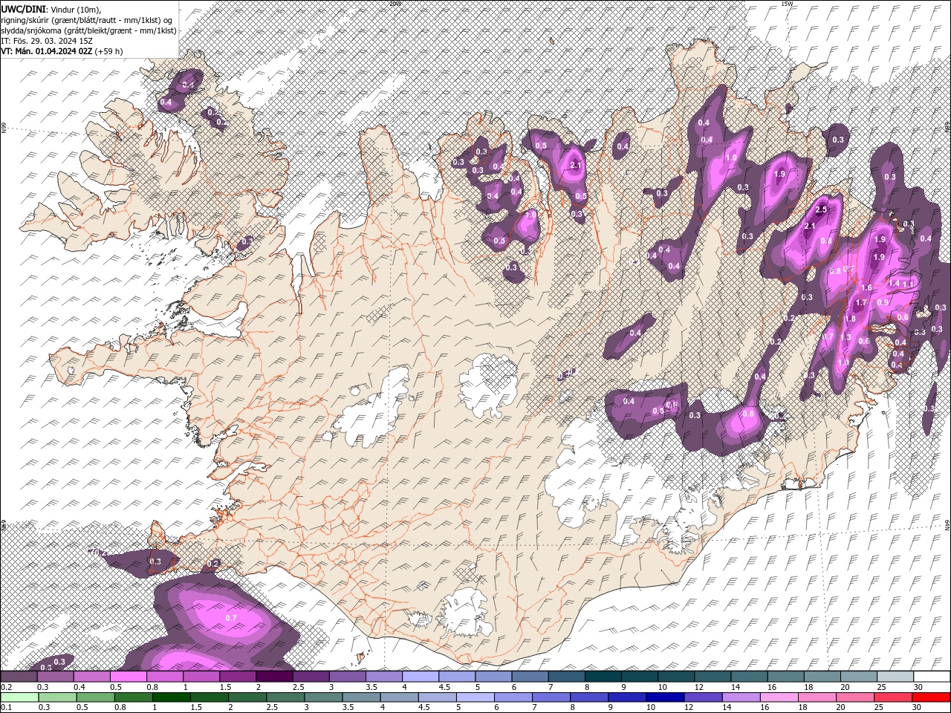Click the snow-scale swatch between 0.5 and 0.8
951x713 pixels.
[x=128, y=677]
